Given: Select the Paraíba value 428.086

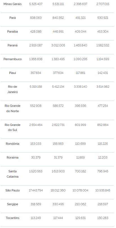Looking at the screenshot, I should [x=36, y=31].
